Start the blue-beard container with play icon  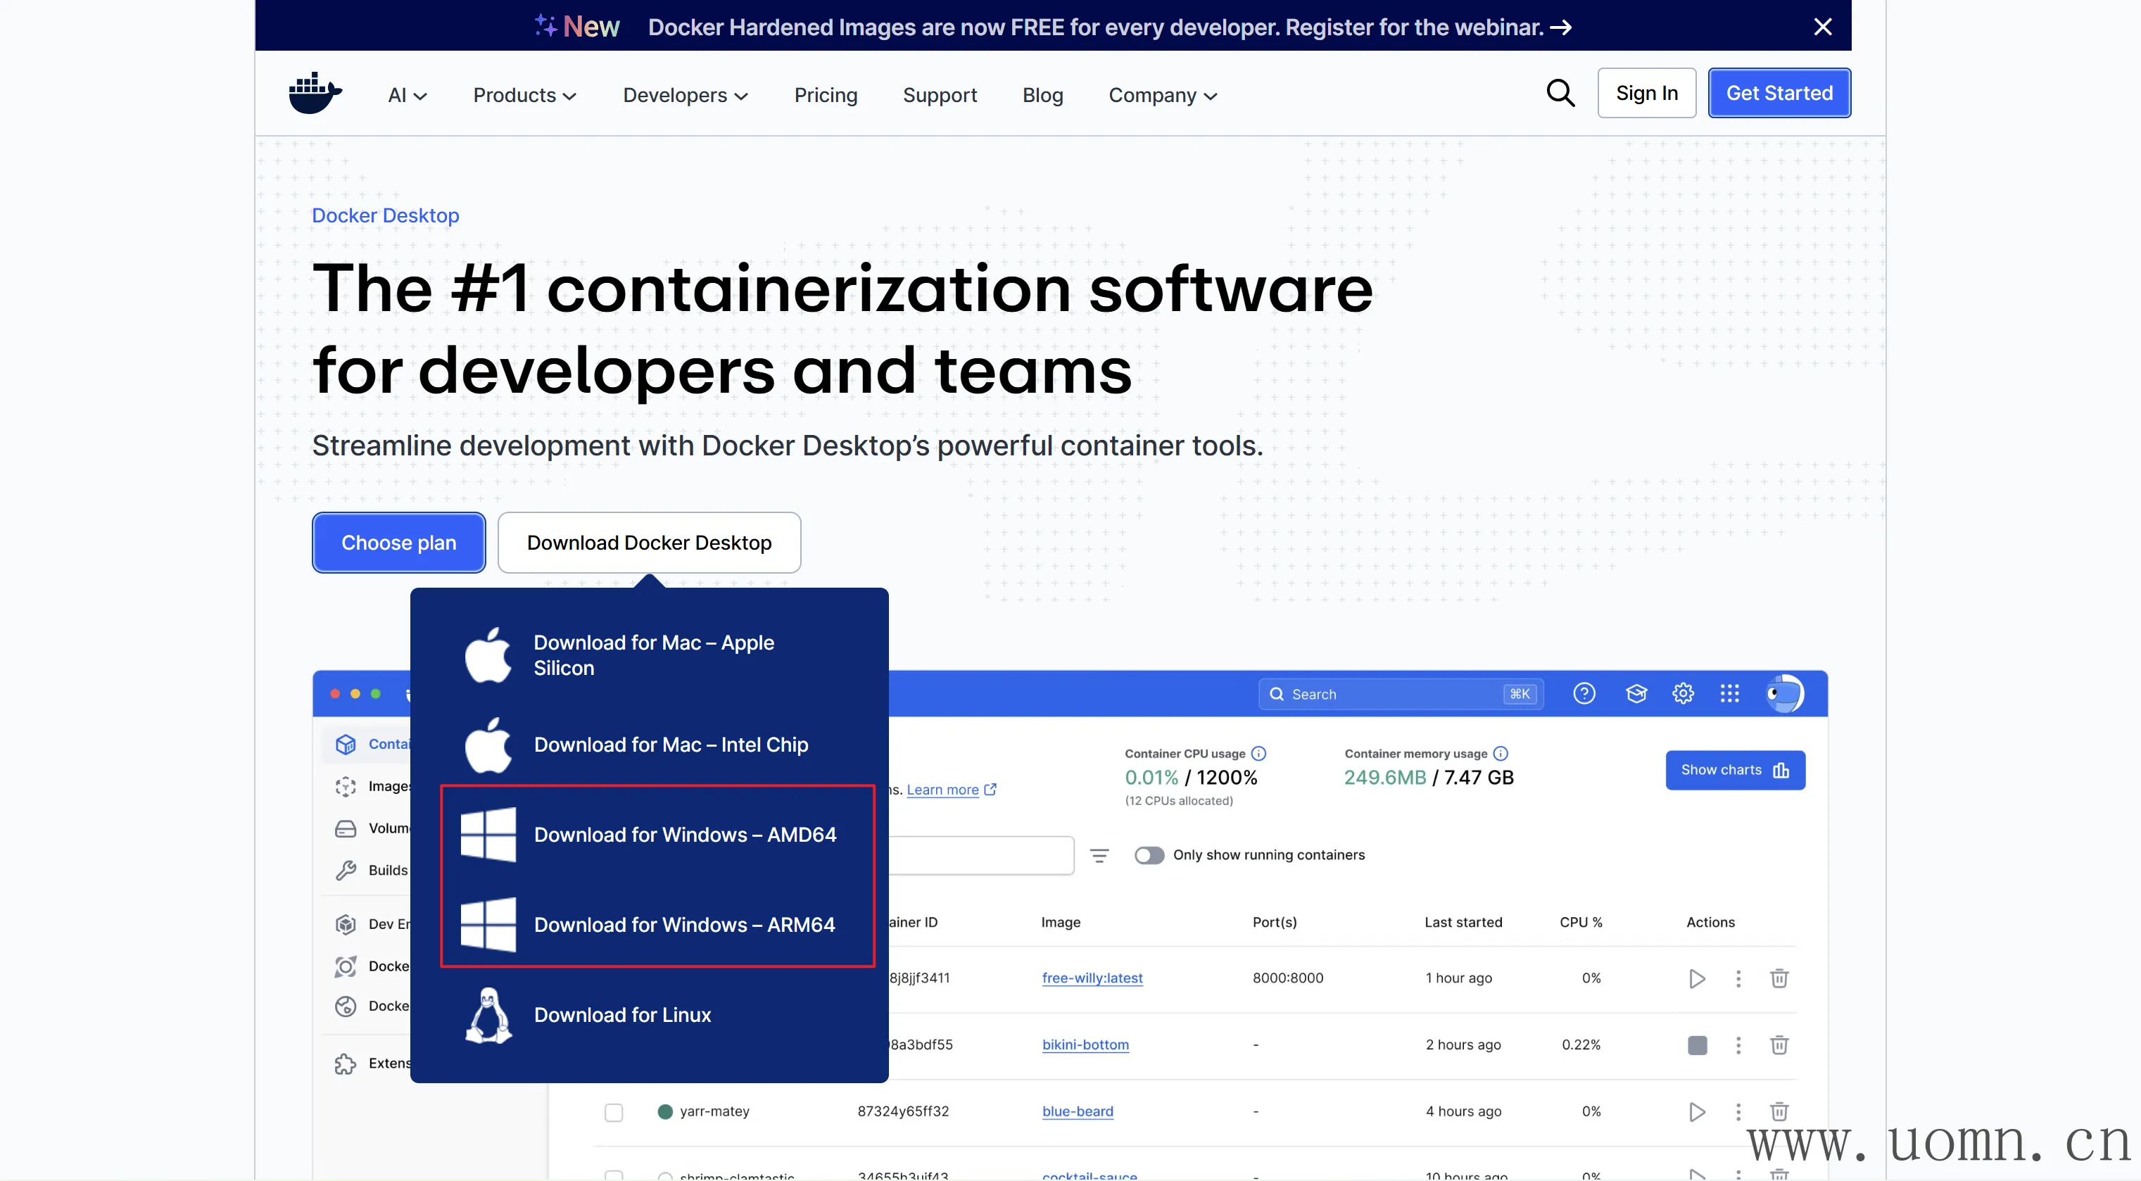1696,1112
